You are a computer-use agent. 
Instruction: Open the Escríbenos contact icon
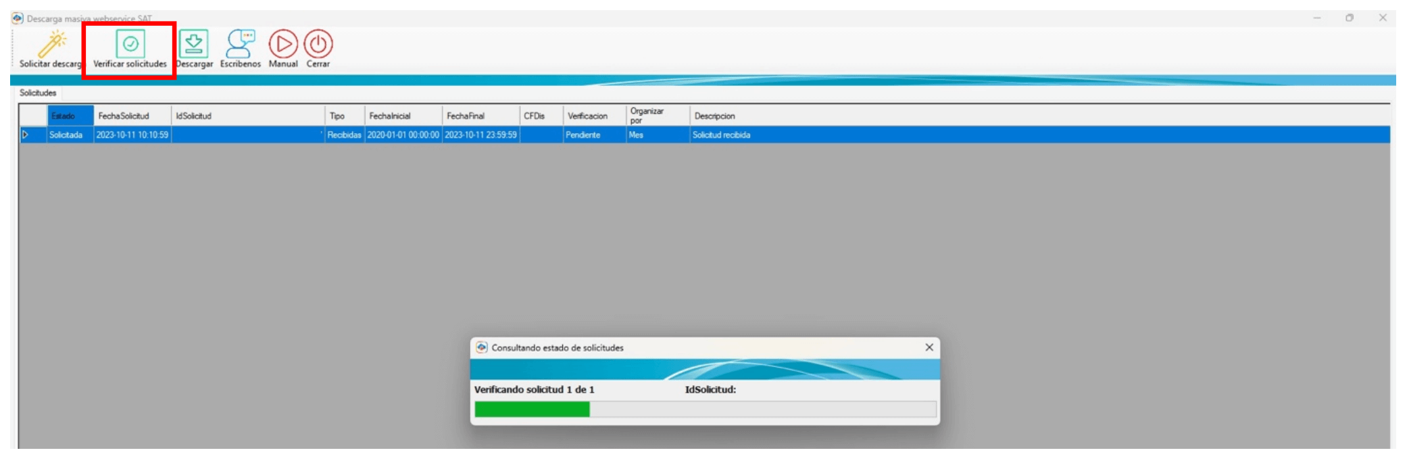pos(240,45)
